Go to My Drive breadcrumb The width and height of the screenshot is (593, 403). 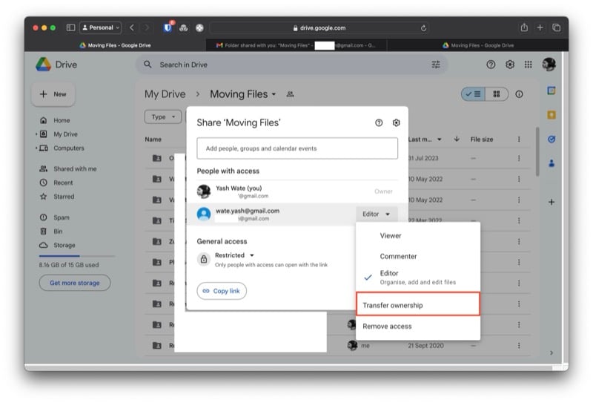coord(165,94)
